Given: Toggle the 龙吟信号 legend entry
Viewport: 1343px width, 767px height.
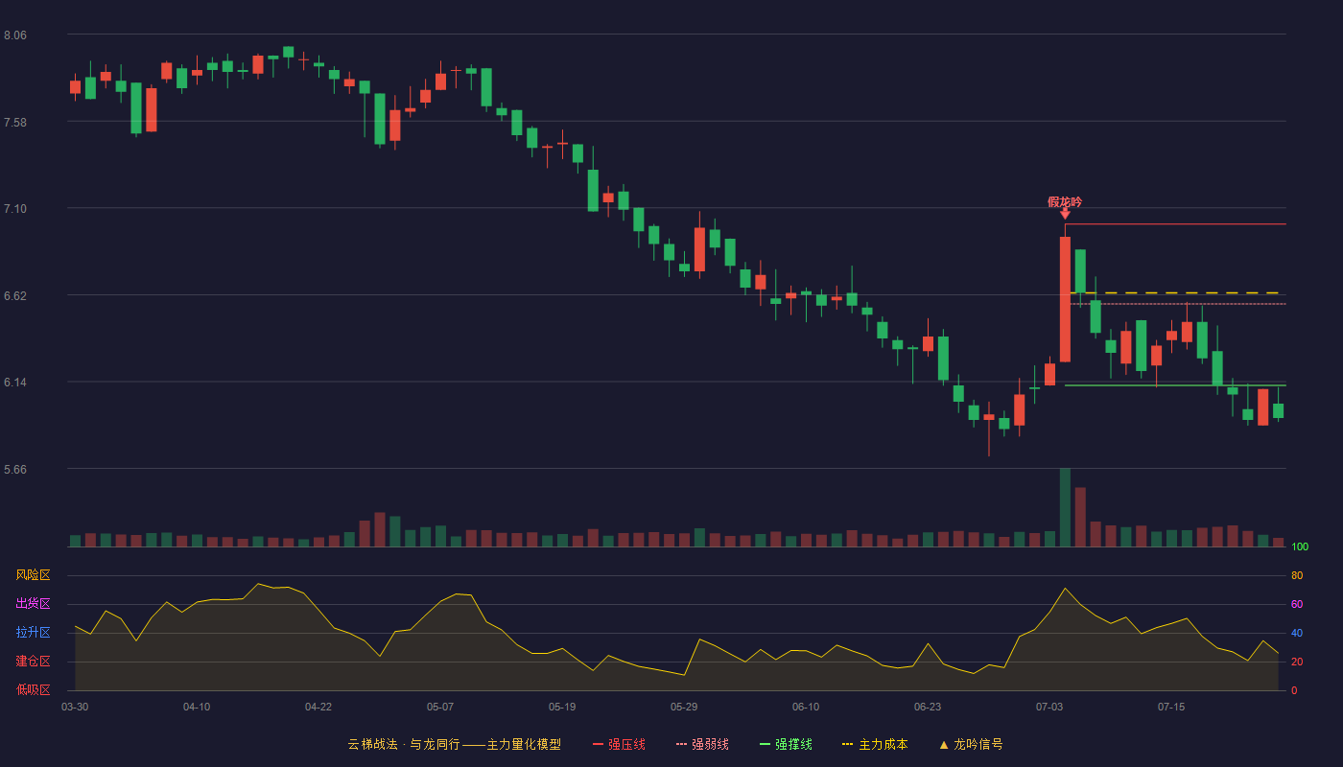Looking at the screenshot, I should 971,744.
